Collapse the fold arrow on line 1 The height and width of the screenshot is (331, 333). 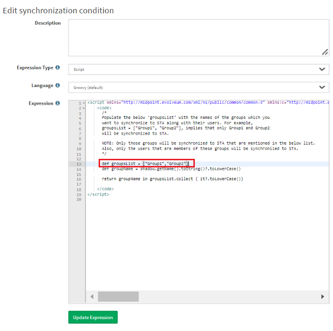tap(84, 103)
